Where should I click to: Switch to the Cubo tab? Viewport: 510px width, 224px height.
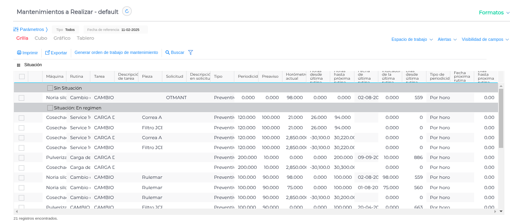[41, 38]
